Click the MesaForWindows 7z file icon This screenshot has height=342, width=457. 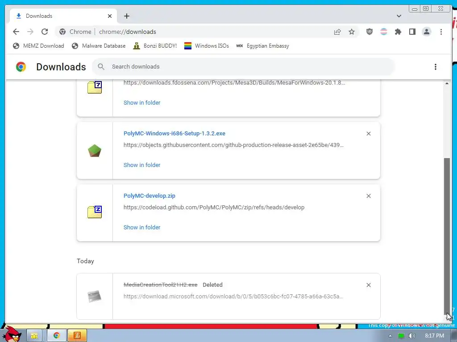tap(95, 87)
